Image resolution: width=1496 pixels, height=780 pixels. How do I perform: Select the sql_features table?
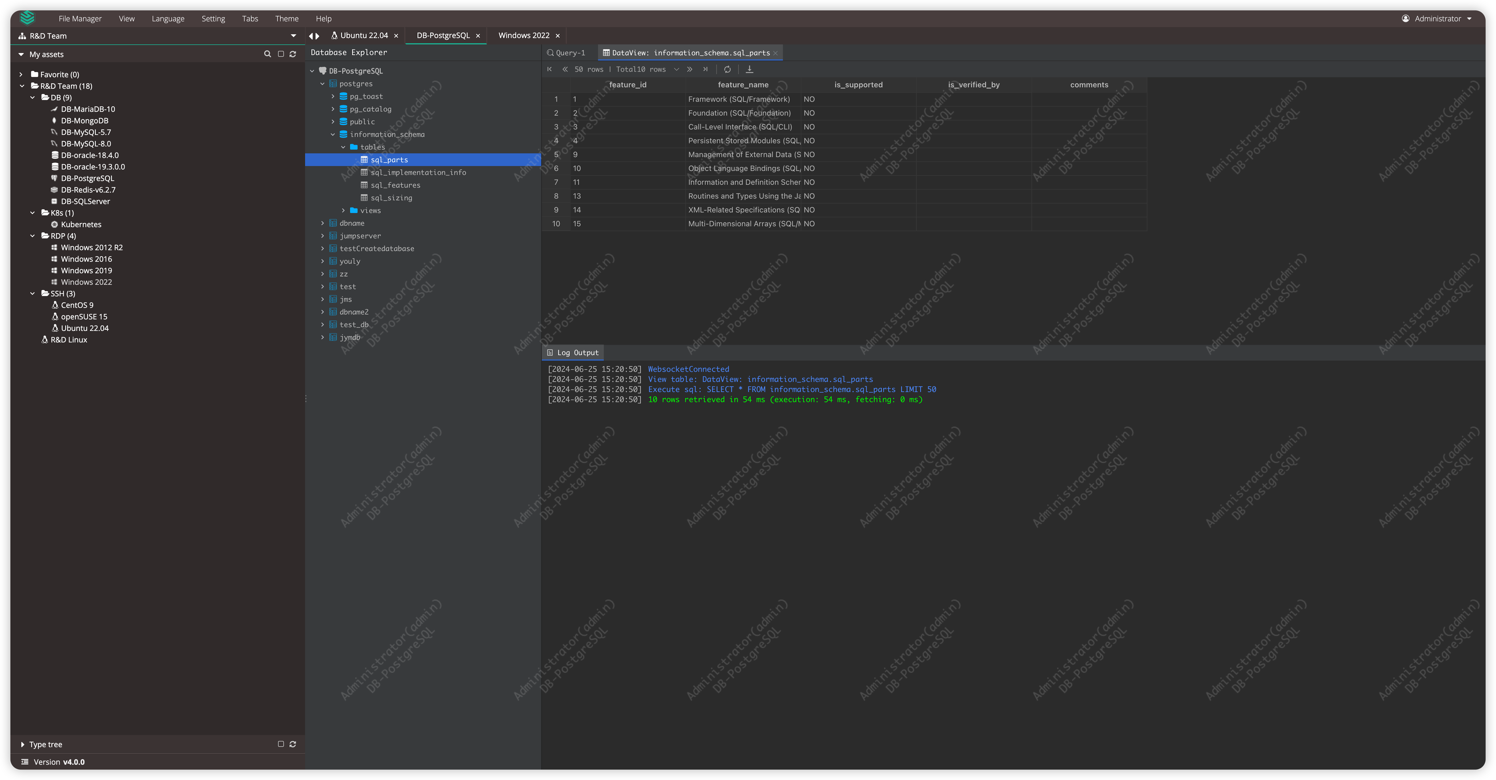click(395, 185)
